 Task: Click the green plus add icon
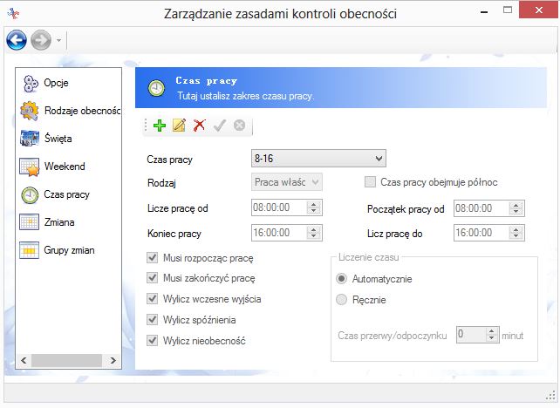(x=159, y=126)
